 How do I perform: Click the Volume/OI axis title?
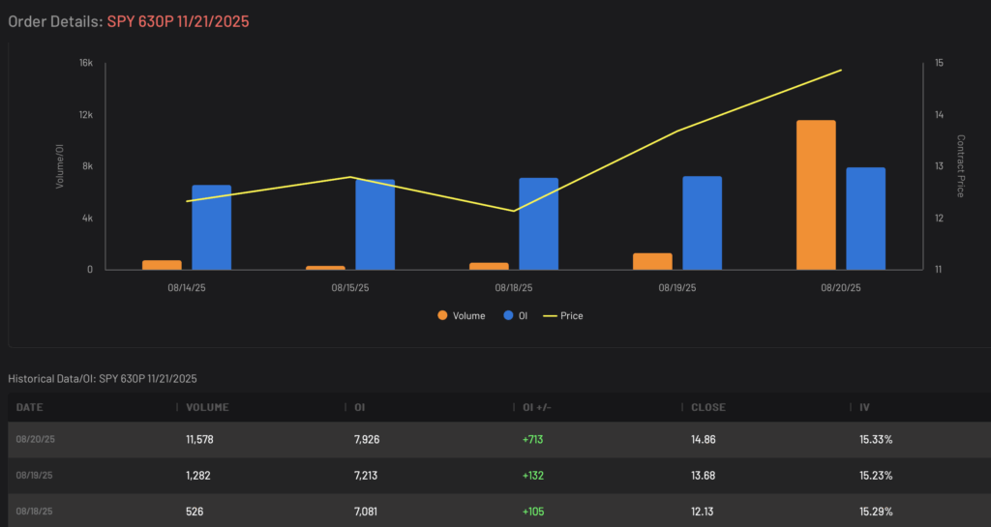click(60, 166)
